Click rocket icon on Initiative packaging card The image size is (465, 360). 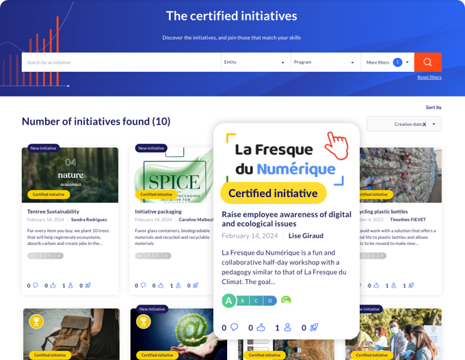tap(196, 285)
